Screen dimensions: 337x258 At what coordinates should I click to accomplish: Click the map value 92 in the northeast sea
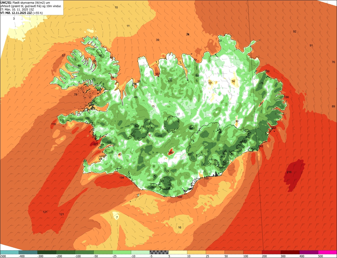pos(295,32)
